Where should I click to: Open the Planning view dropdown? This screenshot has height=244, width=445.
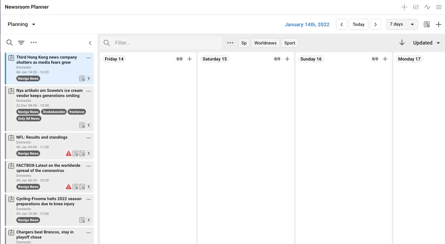[21, 24]
